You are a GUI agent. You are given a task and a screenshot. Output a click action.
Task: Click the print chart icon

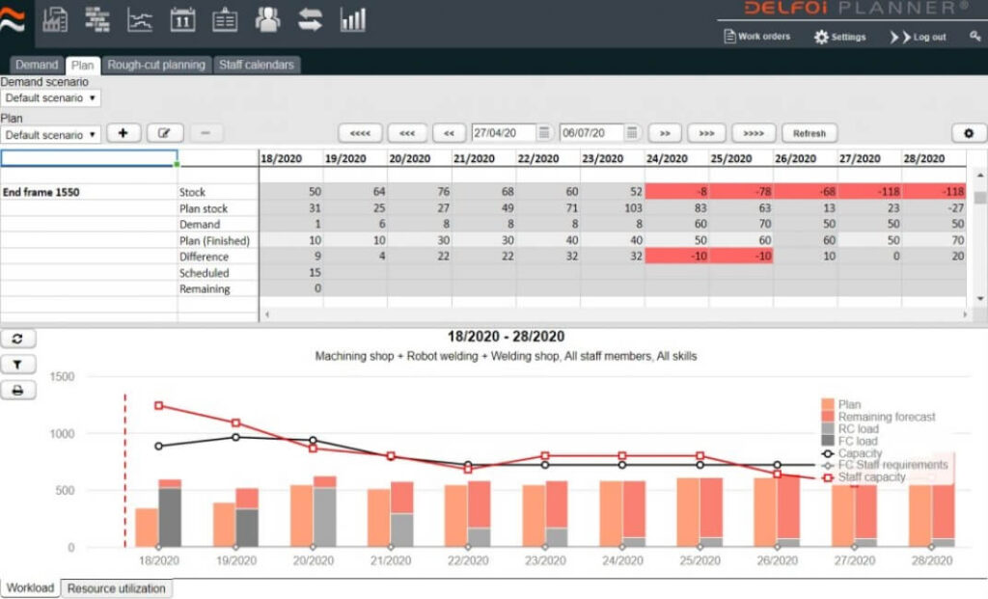click(18, 391)
